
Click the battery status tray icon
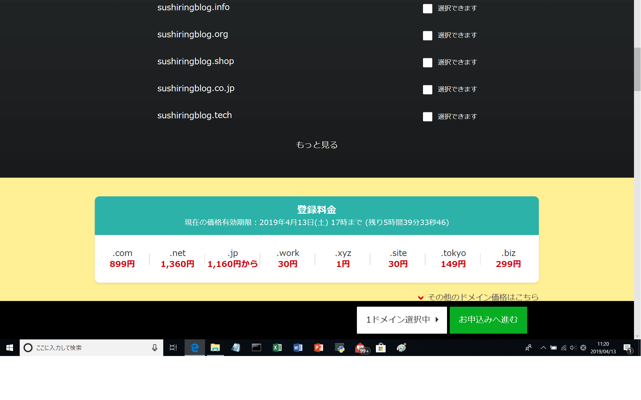click(554, 348)
